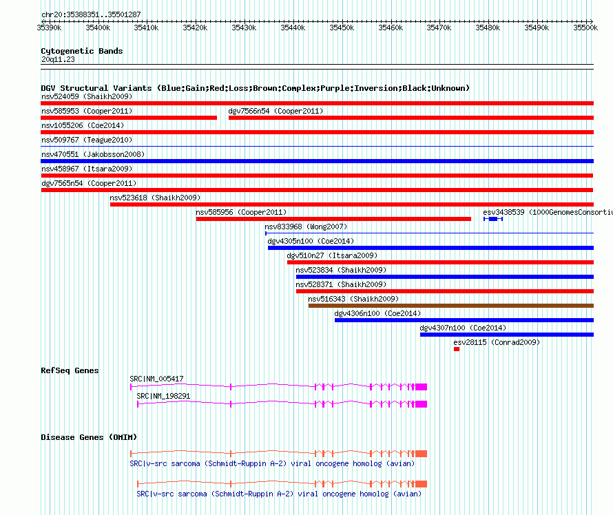This screenshot has height=515, width=613.
Task: Click the small red esv28115 variant block
Action: 456,349
